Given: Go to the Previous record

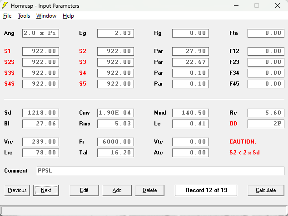Looking at the screenshot, I should (17, 190).
